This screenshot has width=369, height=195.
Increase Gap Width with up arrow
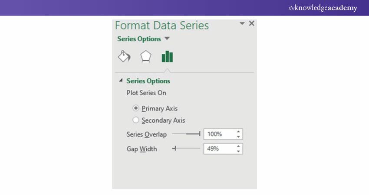(x=238, y=146)
